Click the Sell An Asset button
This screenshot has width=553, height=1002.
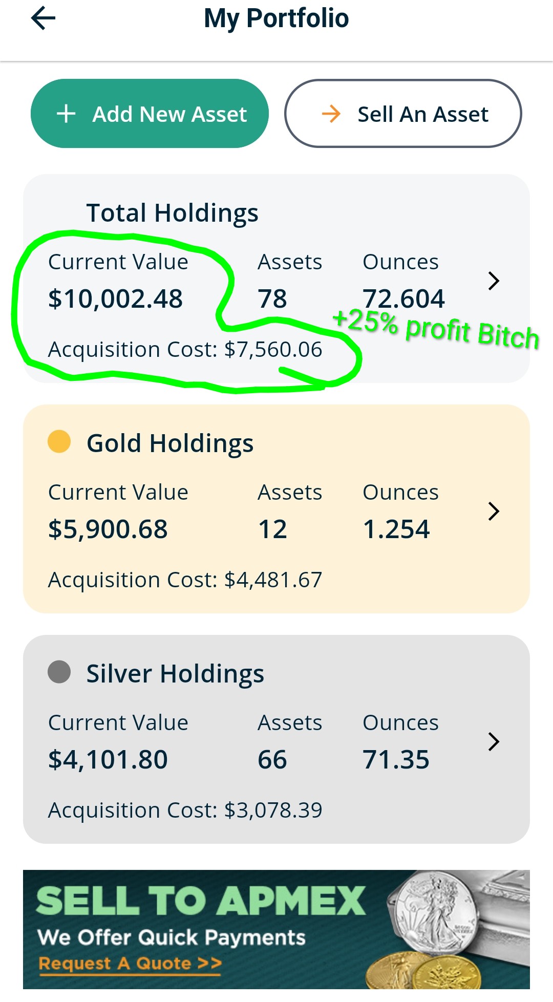point(403,114)
